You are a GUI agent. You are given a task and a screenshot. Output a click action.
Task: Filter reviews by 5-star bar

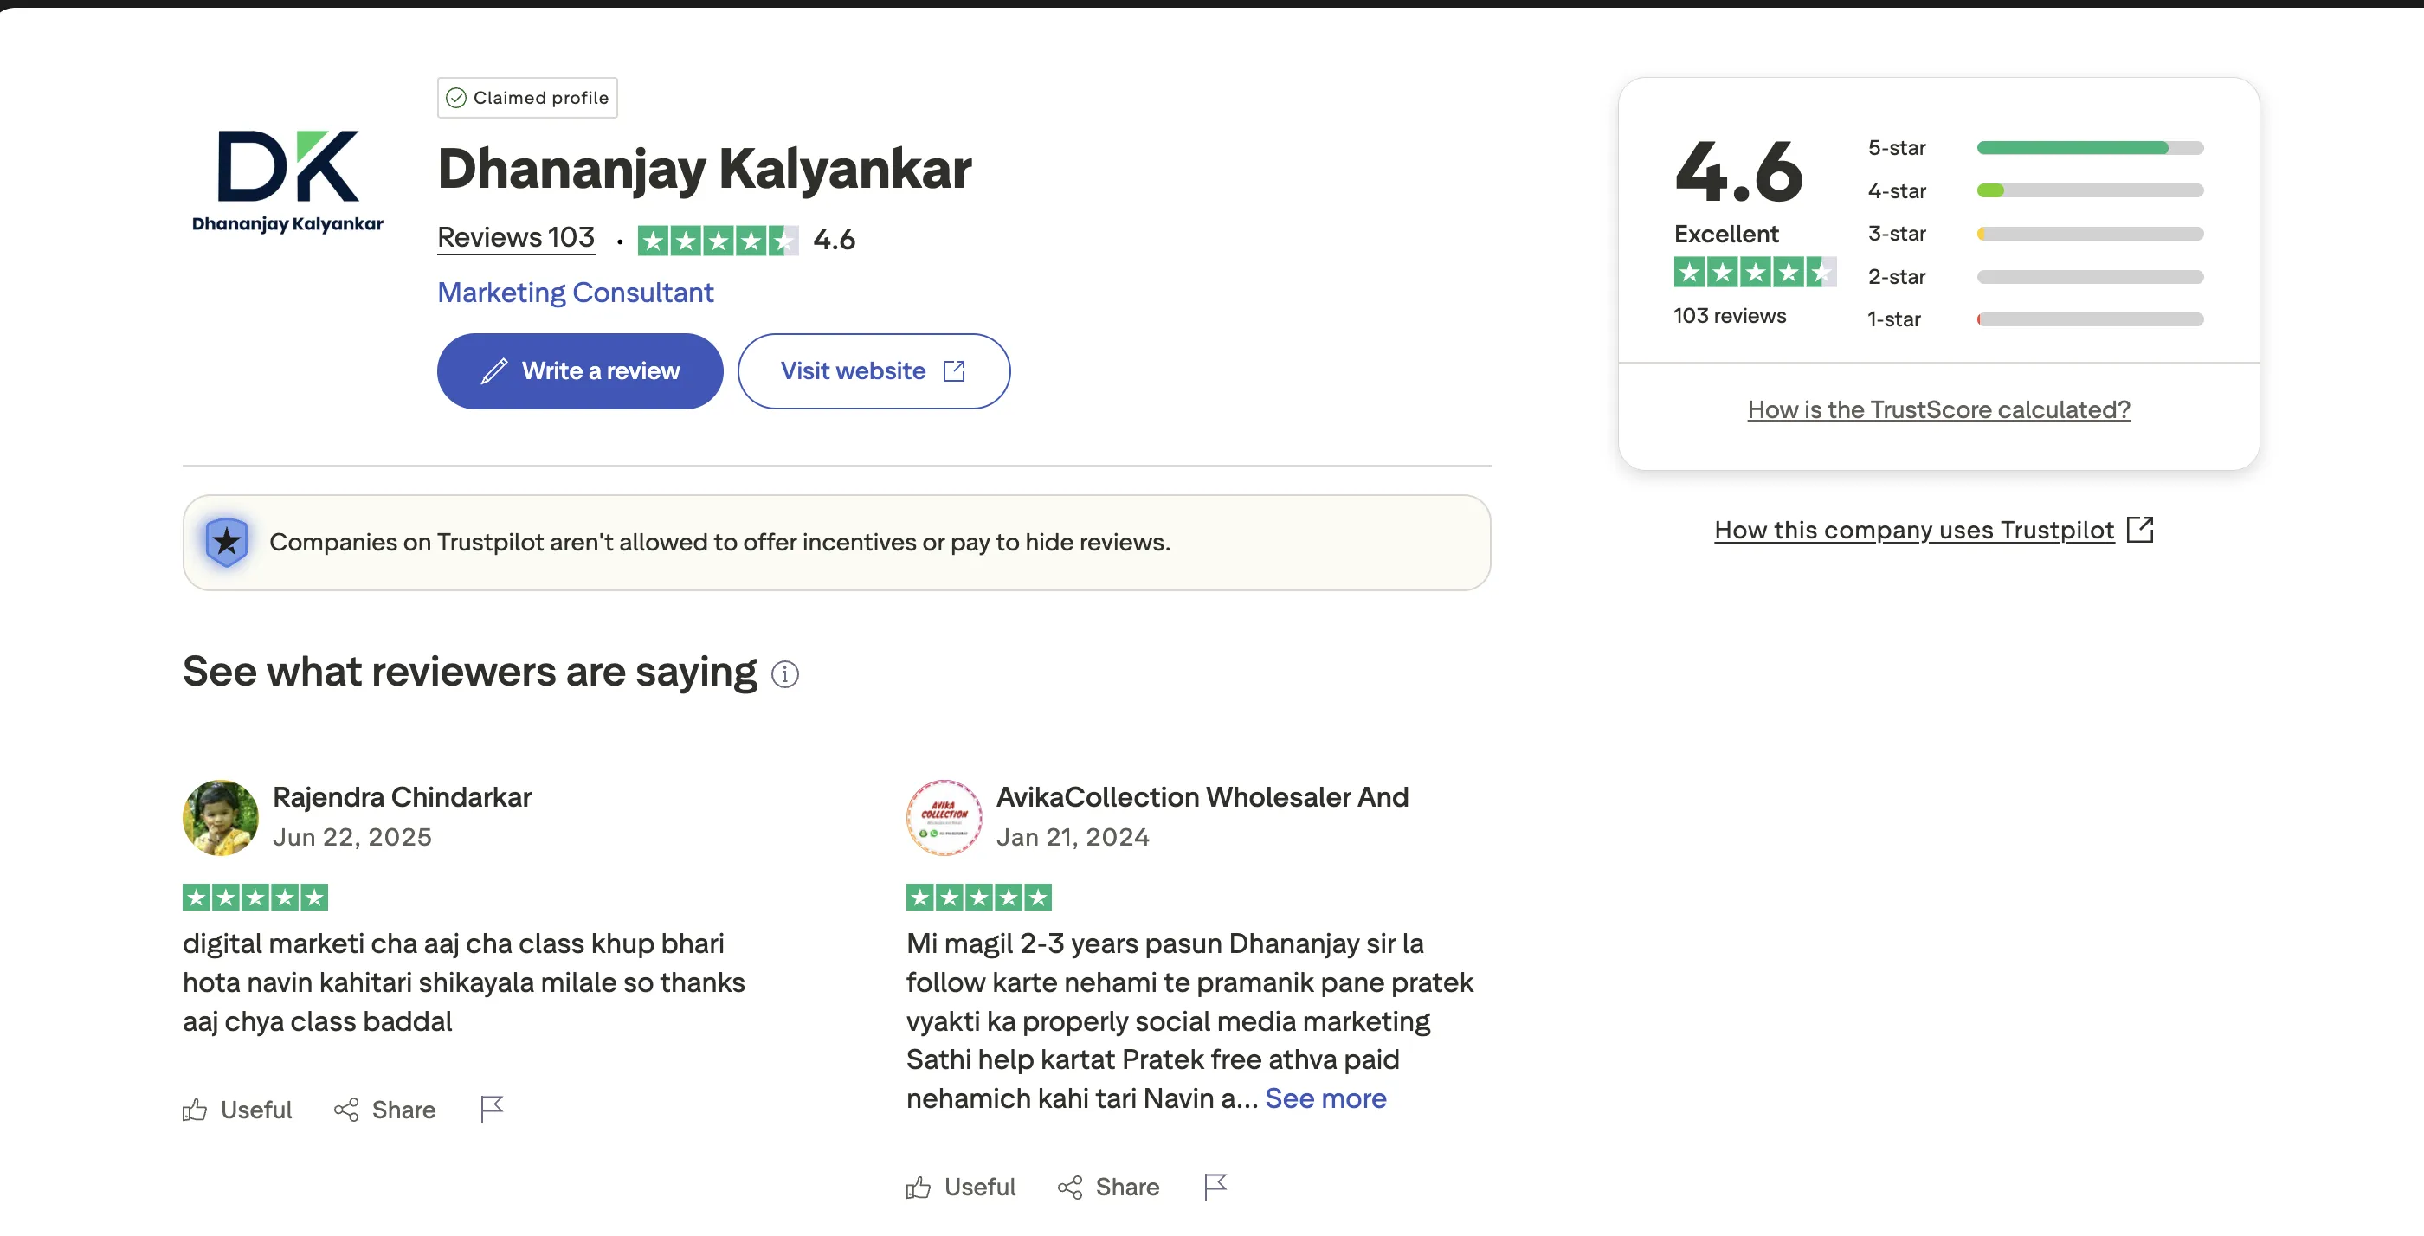pyautogui.click(x=2089, y=148)
